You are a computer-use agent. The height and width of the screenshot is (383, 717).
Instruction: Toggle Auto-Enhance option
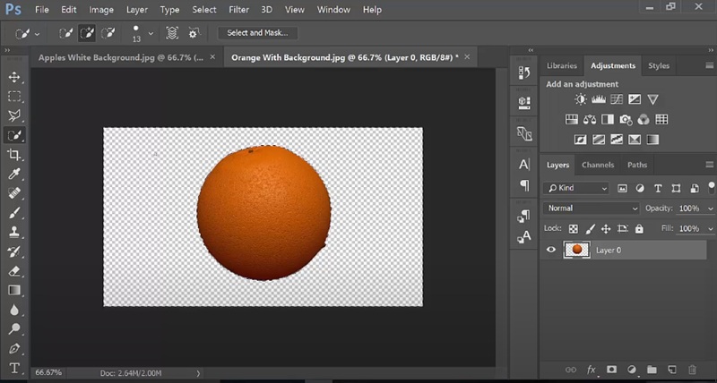coord(194,33)
